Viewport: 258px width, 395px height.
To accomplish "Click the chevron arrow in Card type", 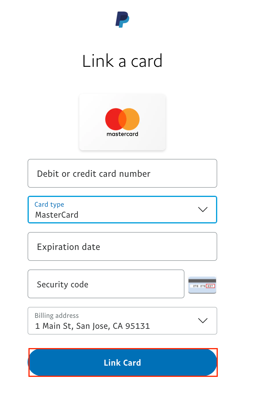I will click(203, 209).
